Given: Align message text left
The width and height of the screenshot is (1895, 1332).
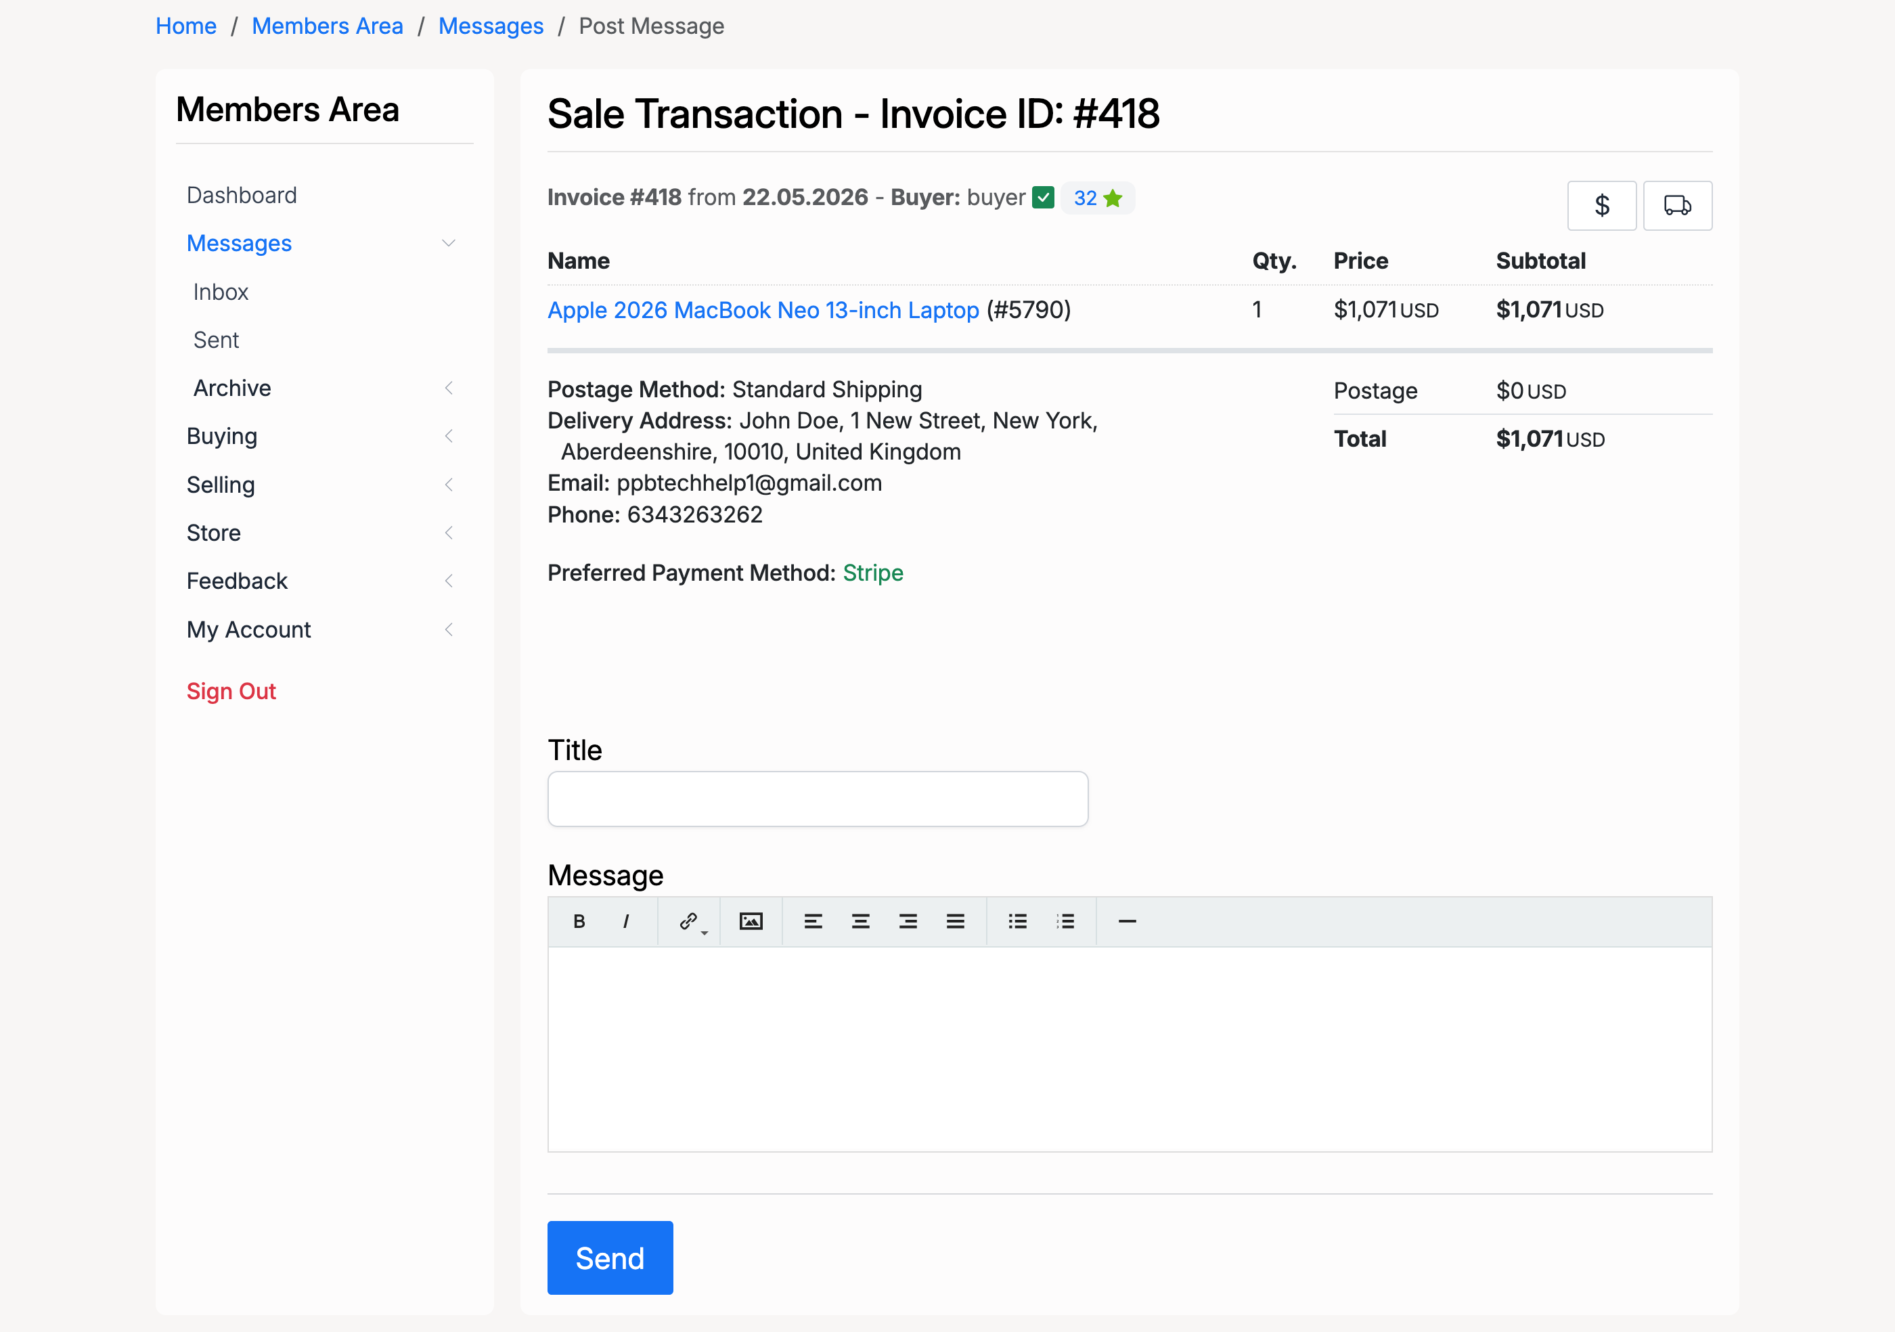Looking at the screenshot, I should point(813,922).
